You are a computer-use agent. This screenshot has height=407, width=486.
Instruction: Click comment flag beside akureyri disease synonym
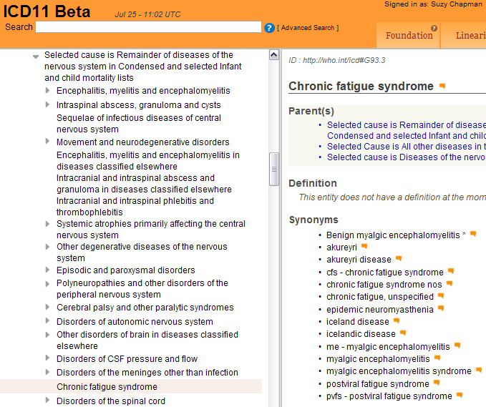[x=399, y=259]
